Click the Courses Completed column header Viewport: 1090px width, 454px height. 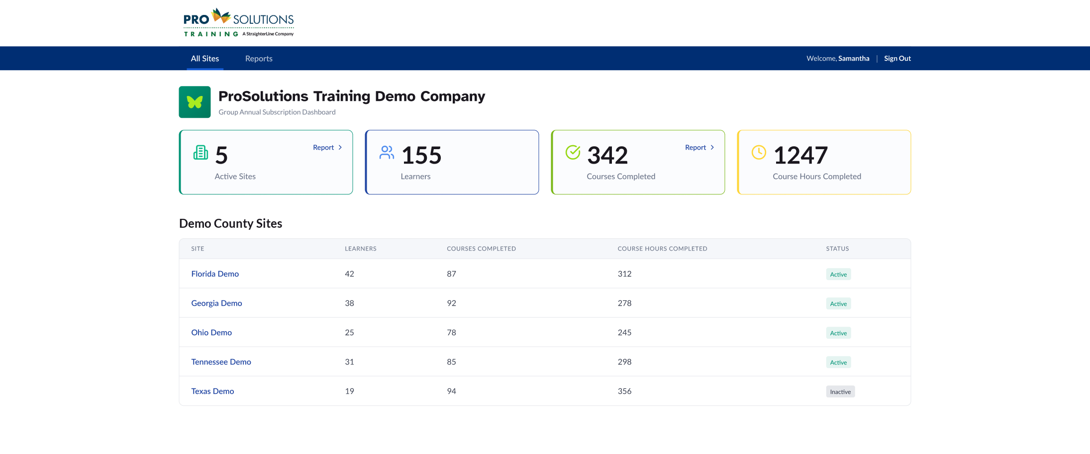[x=481, y=249]
